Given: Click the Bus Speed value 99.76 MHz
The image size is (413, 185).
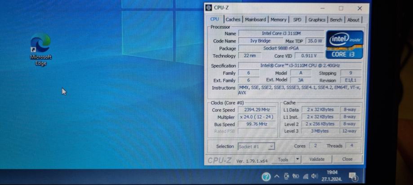Looking at the screenshot, I should (x=257, y=124).
